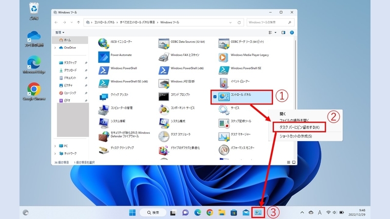Select the Windows PowerShell item
390x219 pixels.
coord(117,70)
